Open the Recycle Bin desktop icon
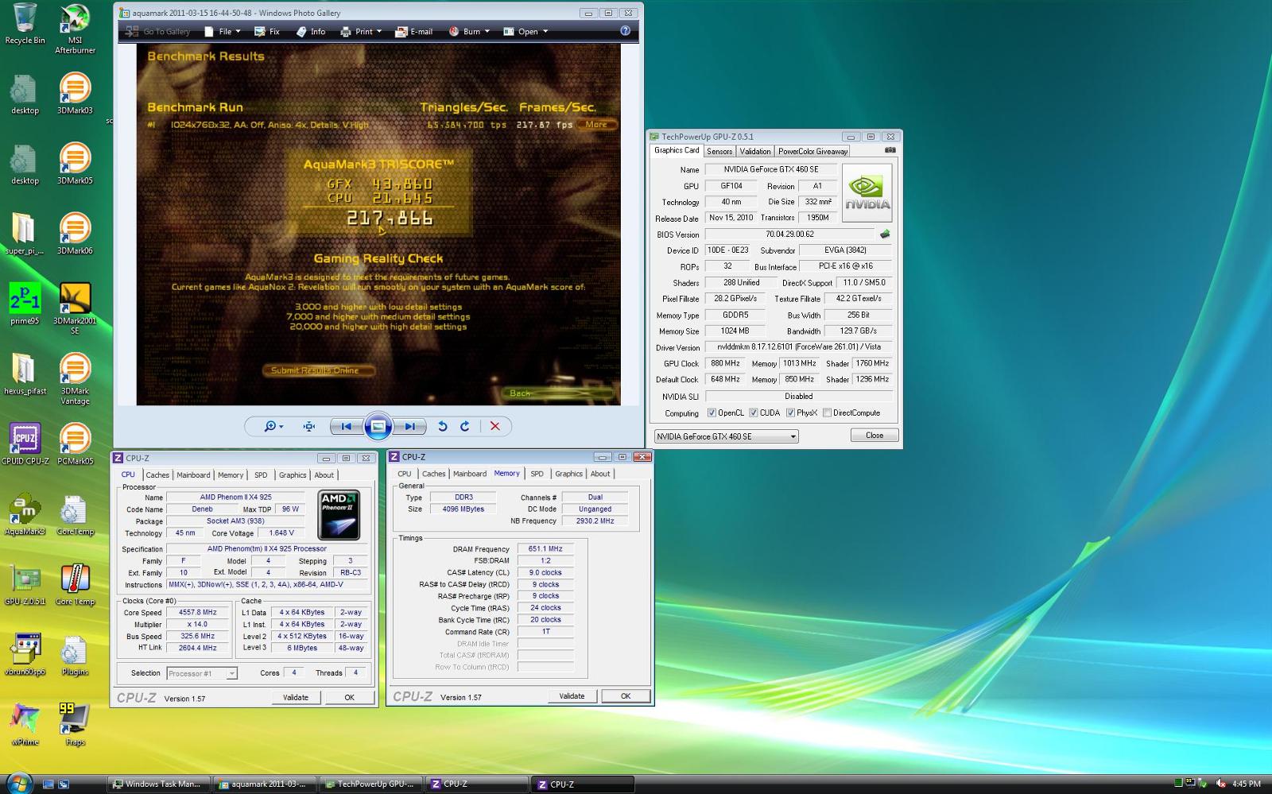Image resolution: width=1272 pixels, height=794 pixels. click(x=25, y=24)
